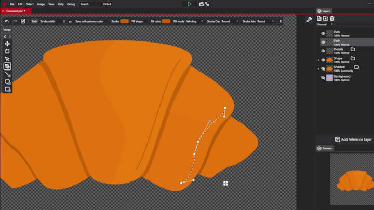
Task: Expand the Shadow layer group
Action: pyautogui.click(x=318, y=69)
